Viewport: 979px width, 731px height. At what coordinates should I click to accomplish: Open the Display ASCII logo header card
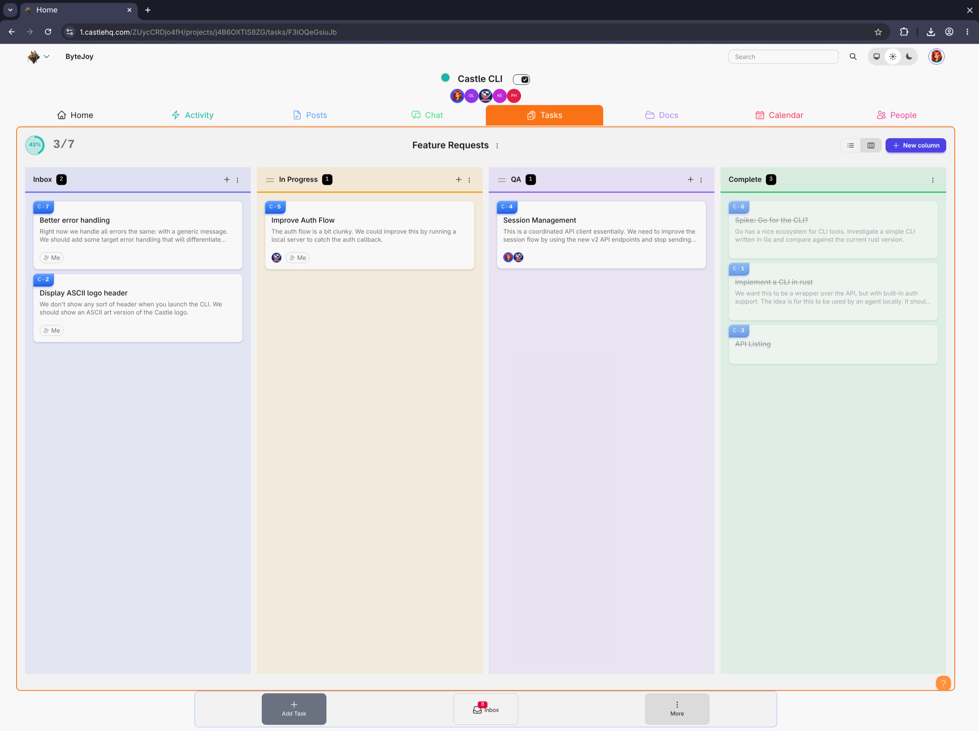point(138,308)
